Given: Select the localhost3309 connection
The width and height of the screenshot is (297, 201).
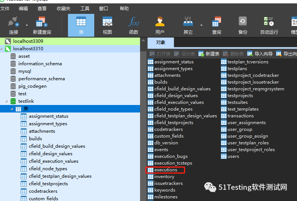Looking at the screenshot, I should 70,41.
